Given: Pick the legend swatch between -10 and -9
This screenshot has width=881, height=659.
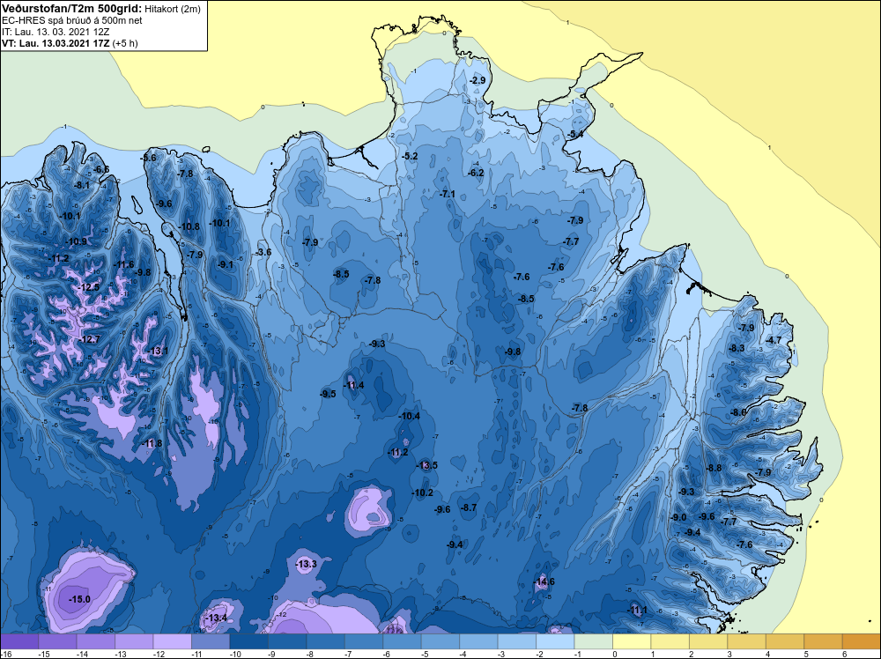Looking at the screenshot, I should (249, 641).
